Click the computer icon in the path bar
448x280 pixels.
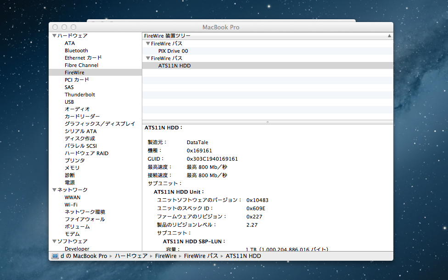click(x=55, y=256)
